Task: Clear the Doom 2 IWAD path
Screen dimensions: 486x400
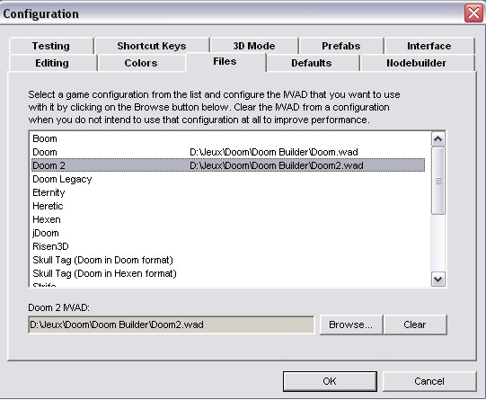Action: coord(415,324)
